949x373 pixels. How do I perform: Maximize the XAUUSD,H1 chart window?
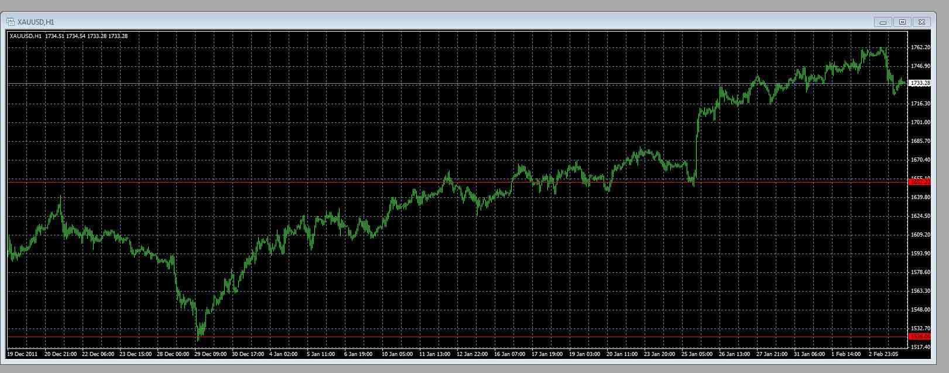click(902, 22)
